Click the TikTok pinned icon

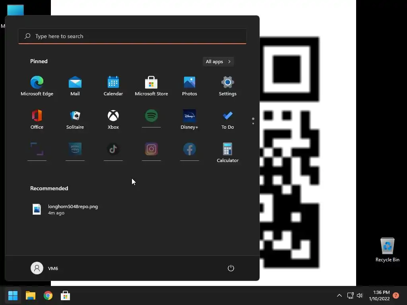pos(113,149)
